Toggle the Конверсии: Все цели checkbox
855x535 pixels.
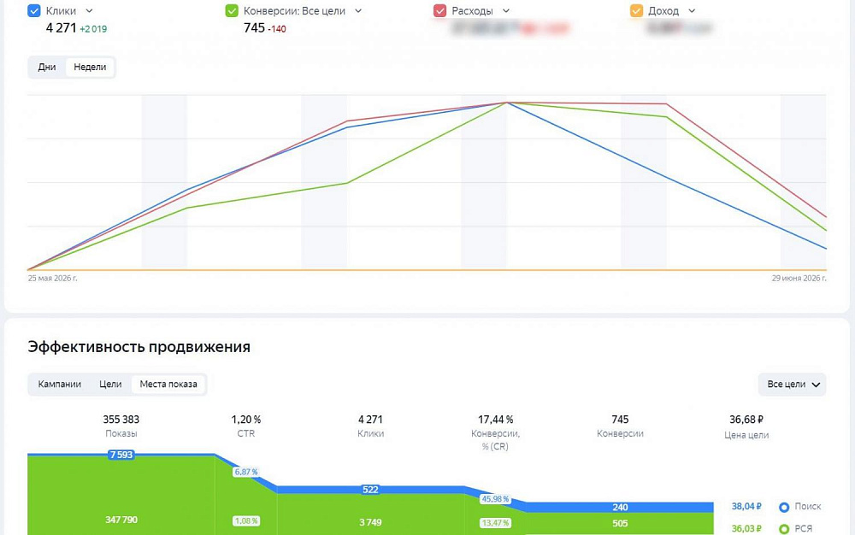pyautogui.click(x=231, y=11)
